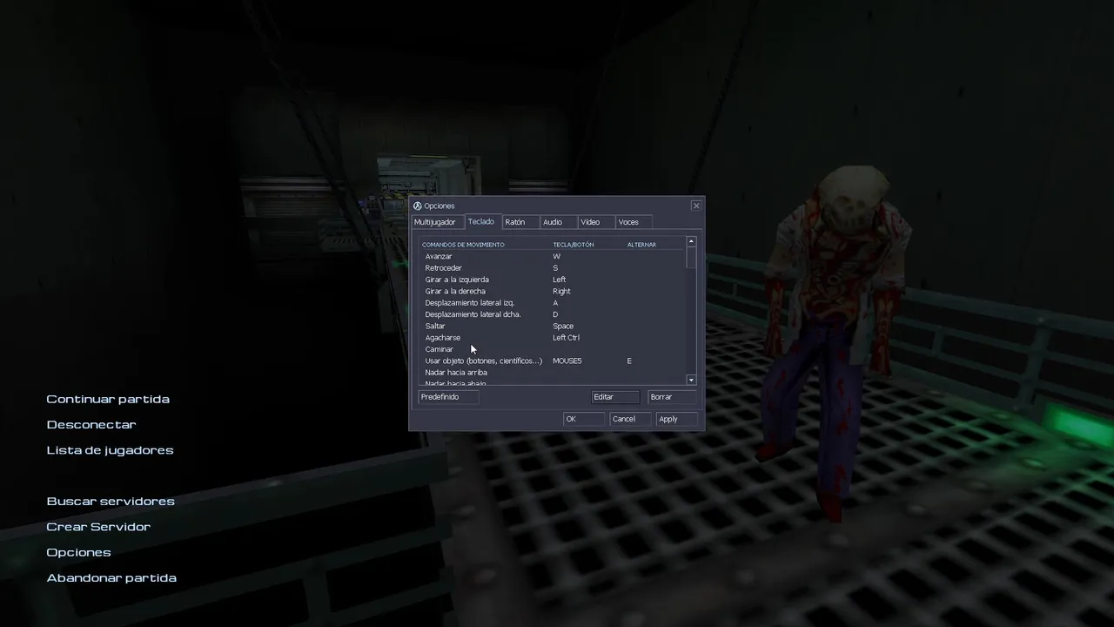Click Abandonar partida
The height and width of the screenshot is (627, 1114).
pyautogui.click(x=111, y=577)
